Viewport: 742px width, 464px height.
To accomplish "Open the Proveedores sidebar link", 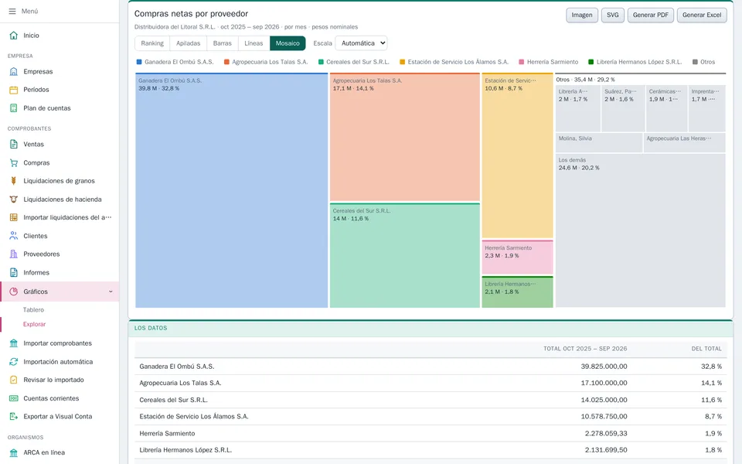I will click(x=42, y=254).
